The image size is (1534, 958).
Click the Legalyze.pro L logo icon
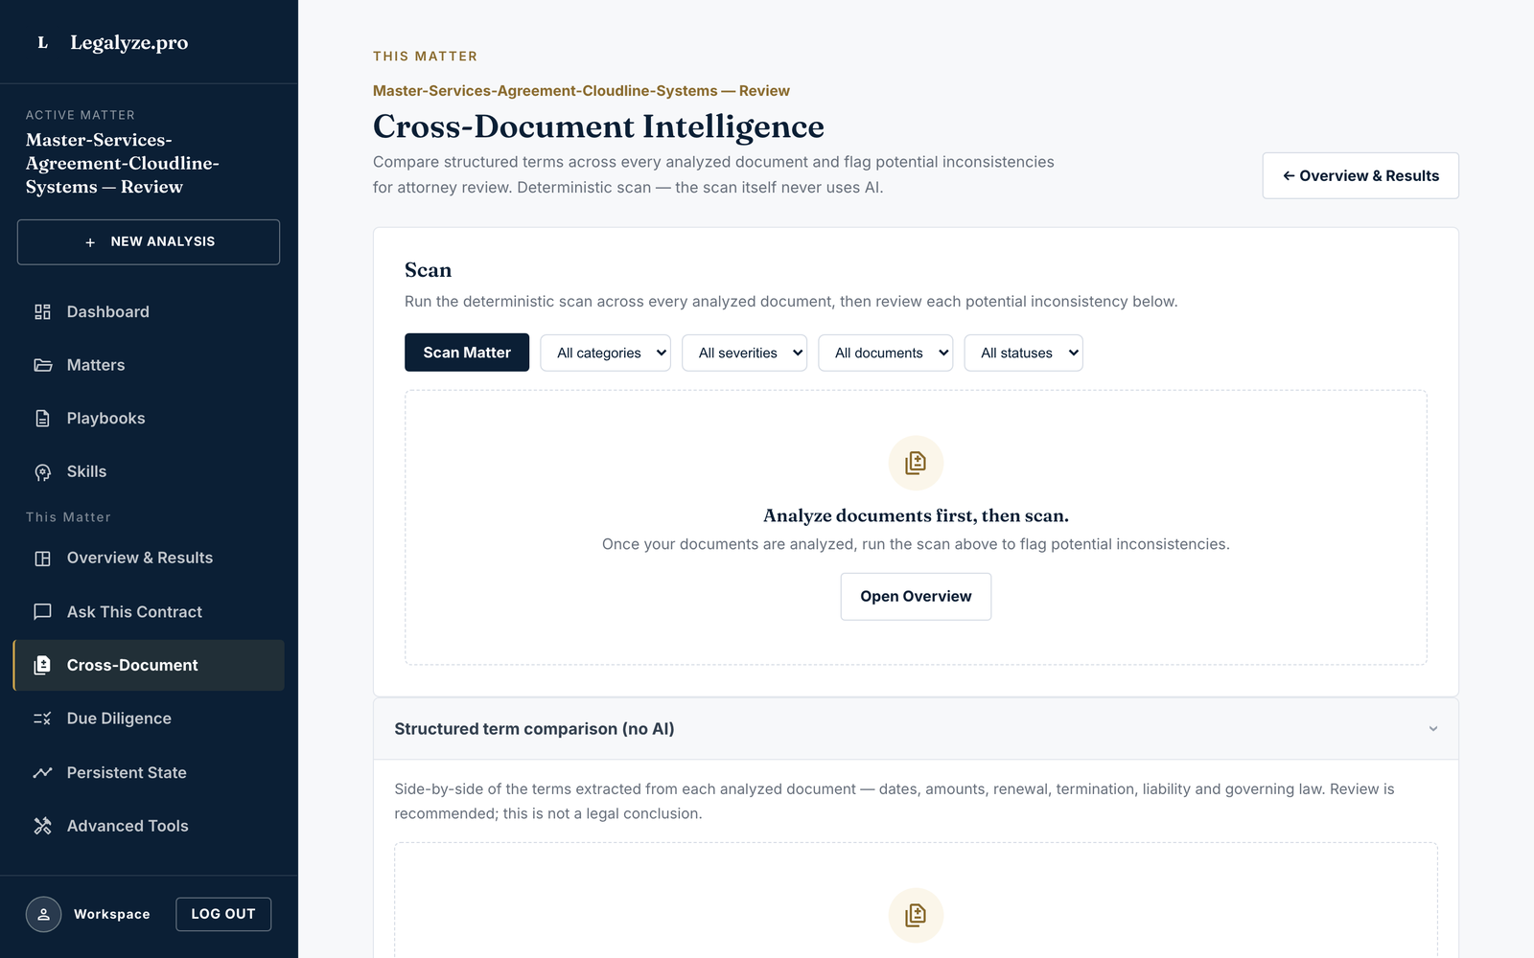(42, 42)
